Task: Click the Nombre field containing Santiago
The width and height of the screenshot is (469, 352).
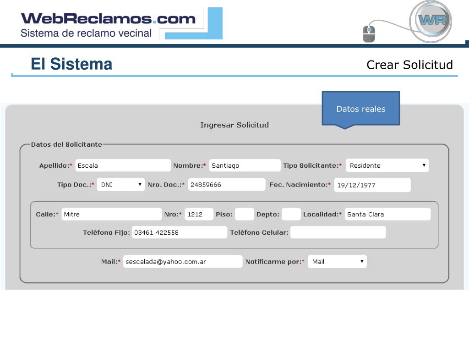Action: click(245, 165)
